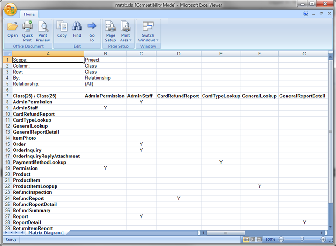Image resolution: width=336 pixels, height=246 pixels.
Task: Click the 'OrderInquiryReplyAttachment' row label
Action: tap(48, 156)
